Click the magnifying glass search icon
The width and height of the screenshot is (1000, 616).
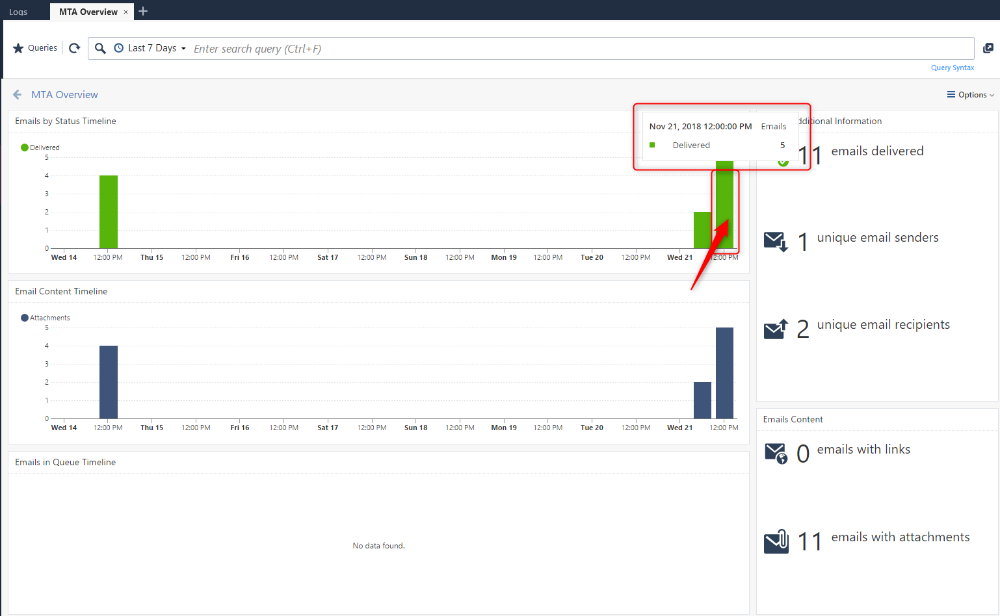click(x=100, y=48)
